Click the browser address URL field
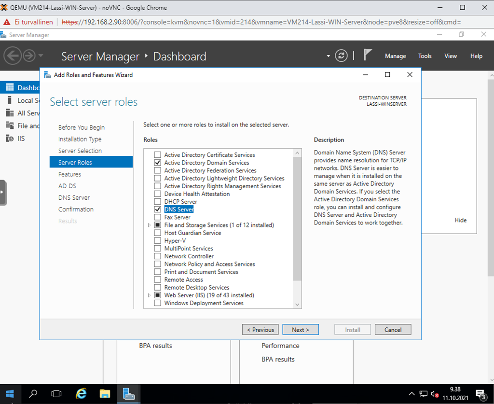This screenshot has width=494, height=404. [x=261, y=22]
